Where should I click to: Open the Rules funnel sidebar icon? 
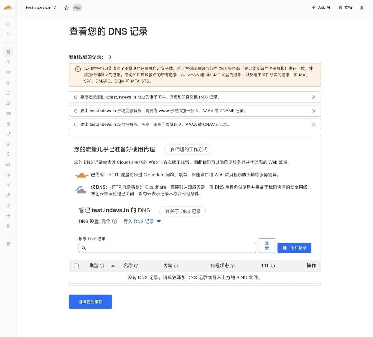8,185
